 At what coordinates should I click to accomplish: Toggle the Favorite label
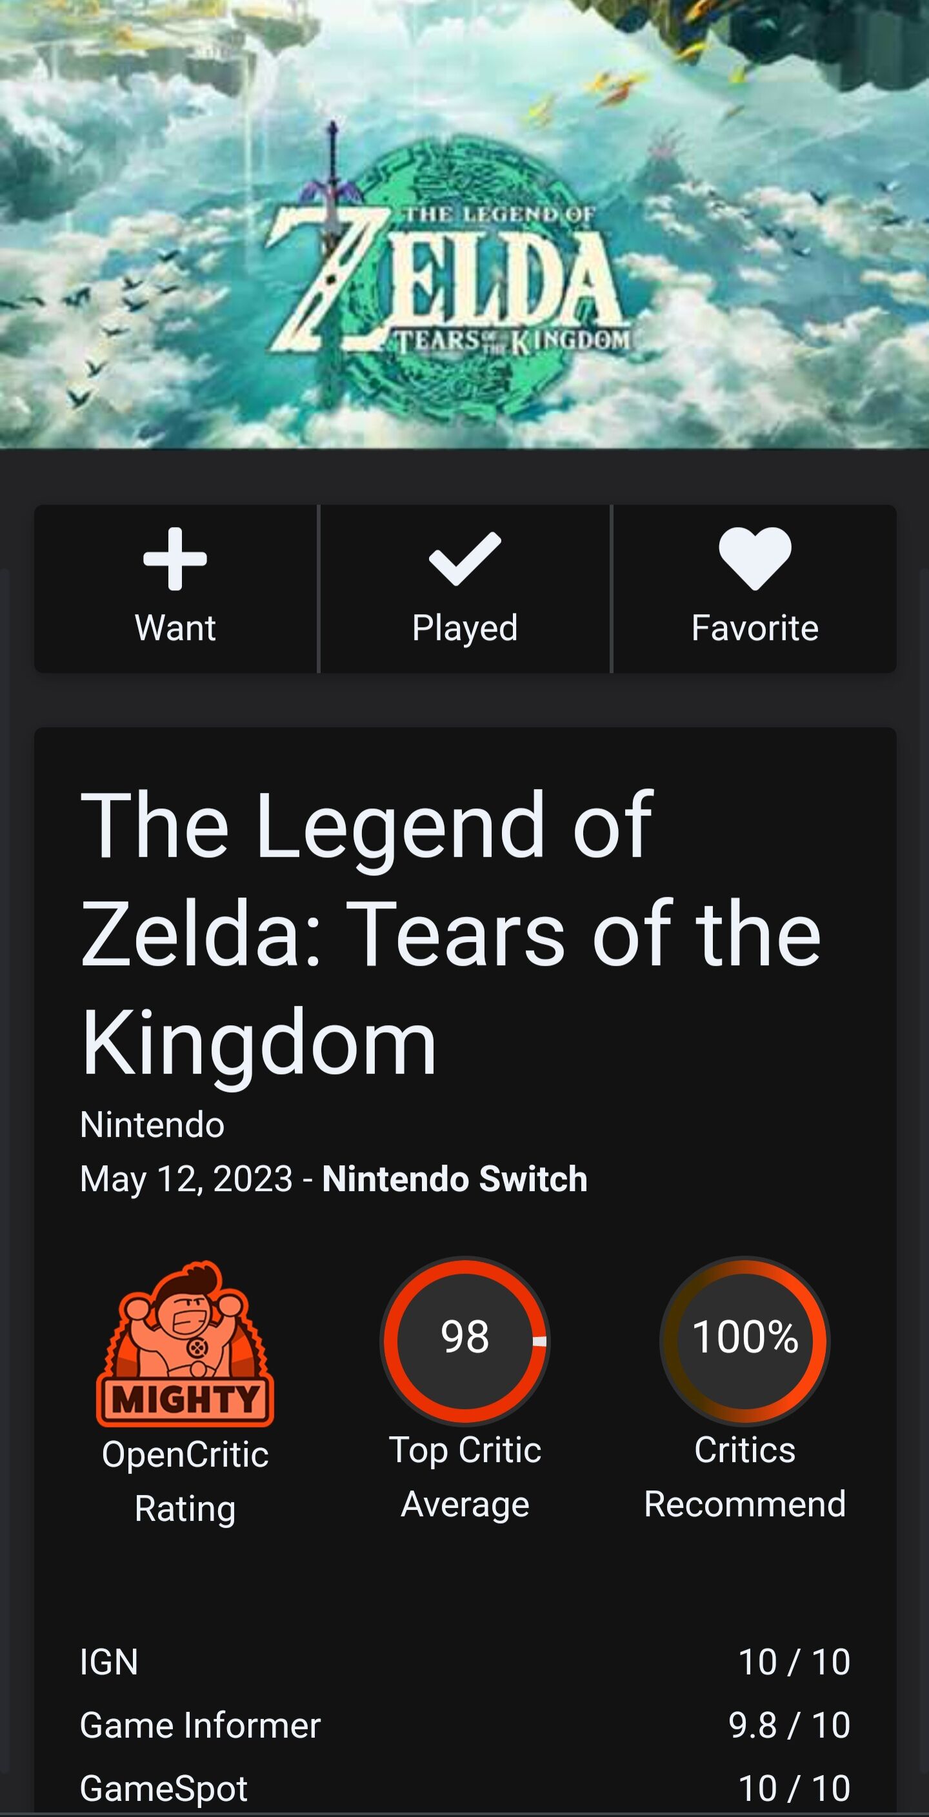click(x=755, y=628)
